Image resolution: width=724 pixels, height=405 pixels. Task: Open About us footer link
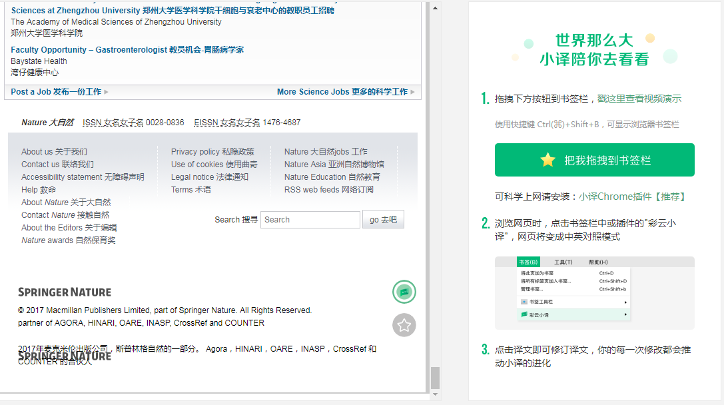click(54, 151)
